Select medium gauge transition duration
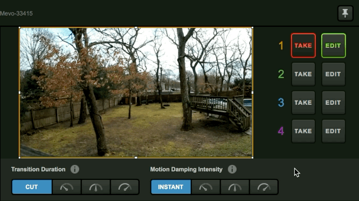This screenshot has width=359, height=201. tap(96, 187)
